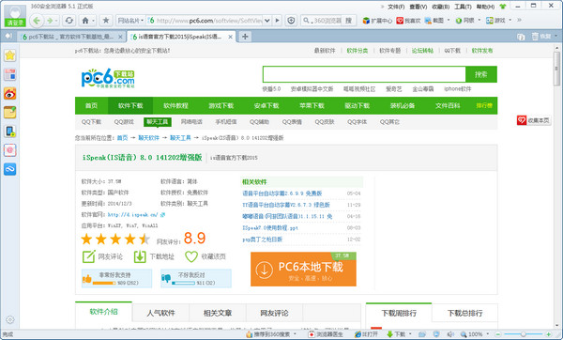Expand the 网站名片 dropdown

point(130,21)
